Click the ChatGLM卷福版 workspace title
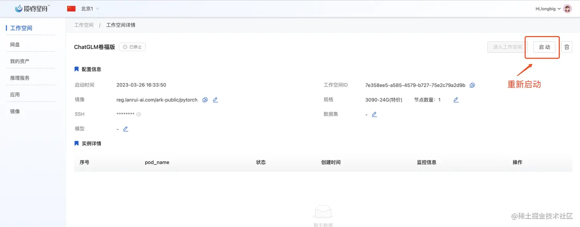The image size is (580, 227). click(x=94, y=47)
